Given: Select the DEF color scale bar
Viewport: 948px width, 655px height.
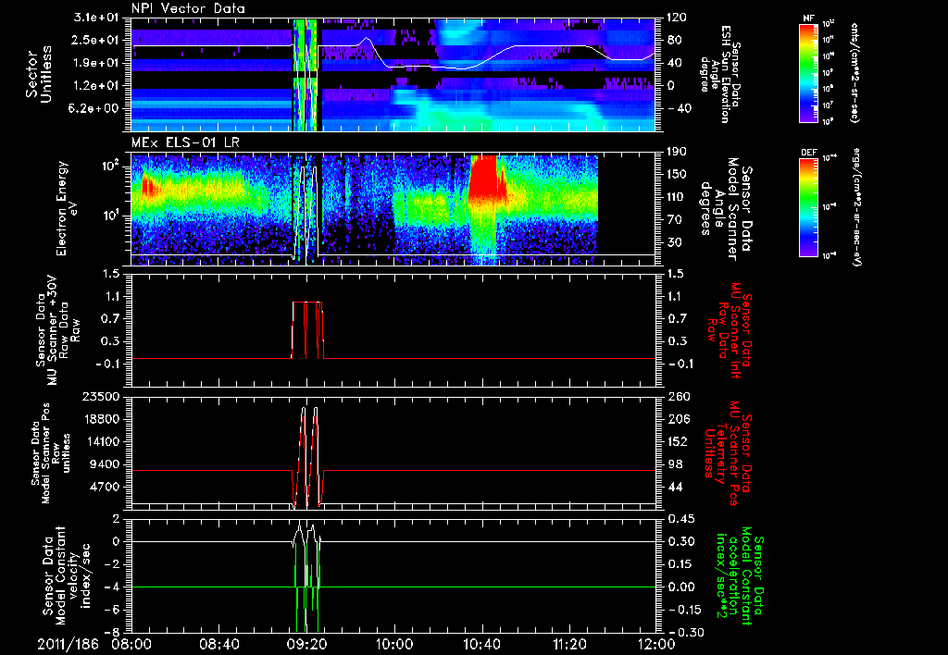Looking at the screenshot, I should point(808,207).
